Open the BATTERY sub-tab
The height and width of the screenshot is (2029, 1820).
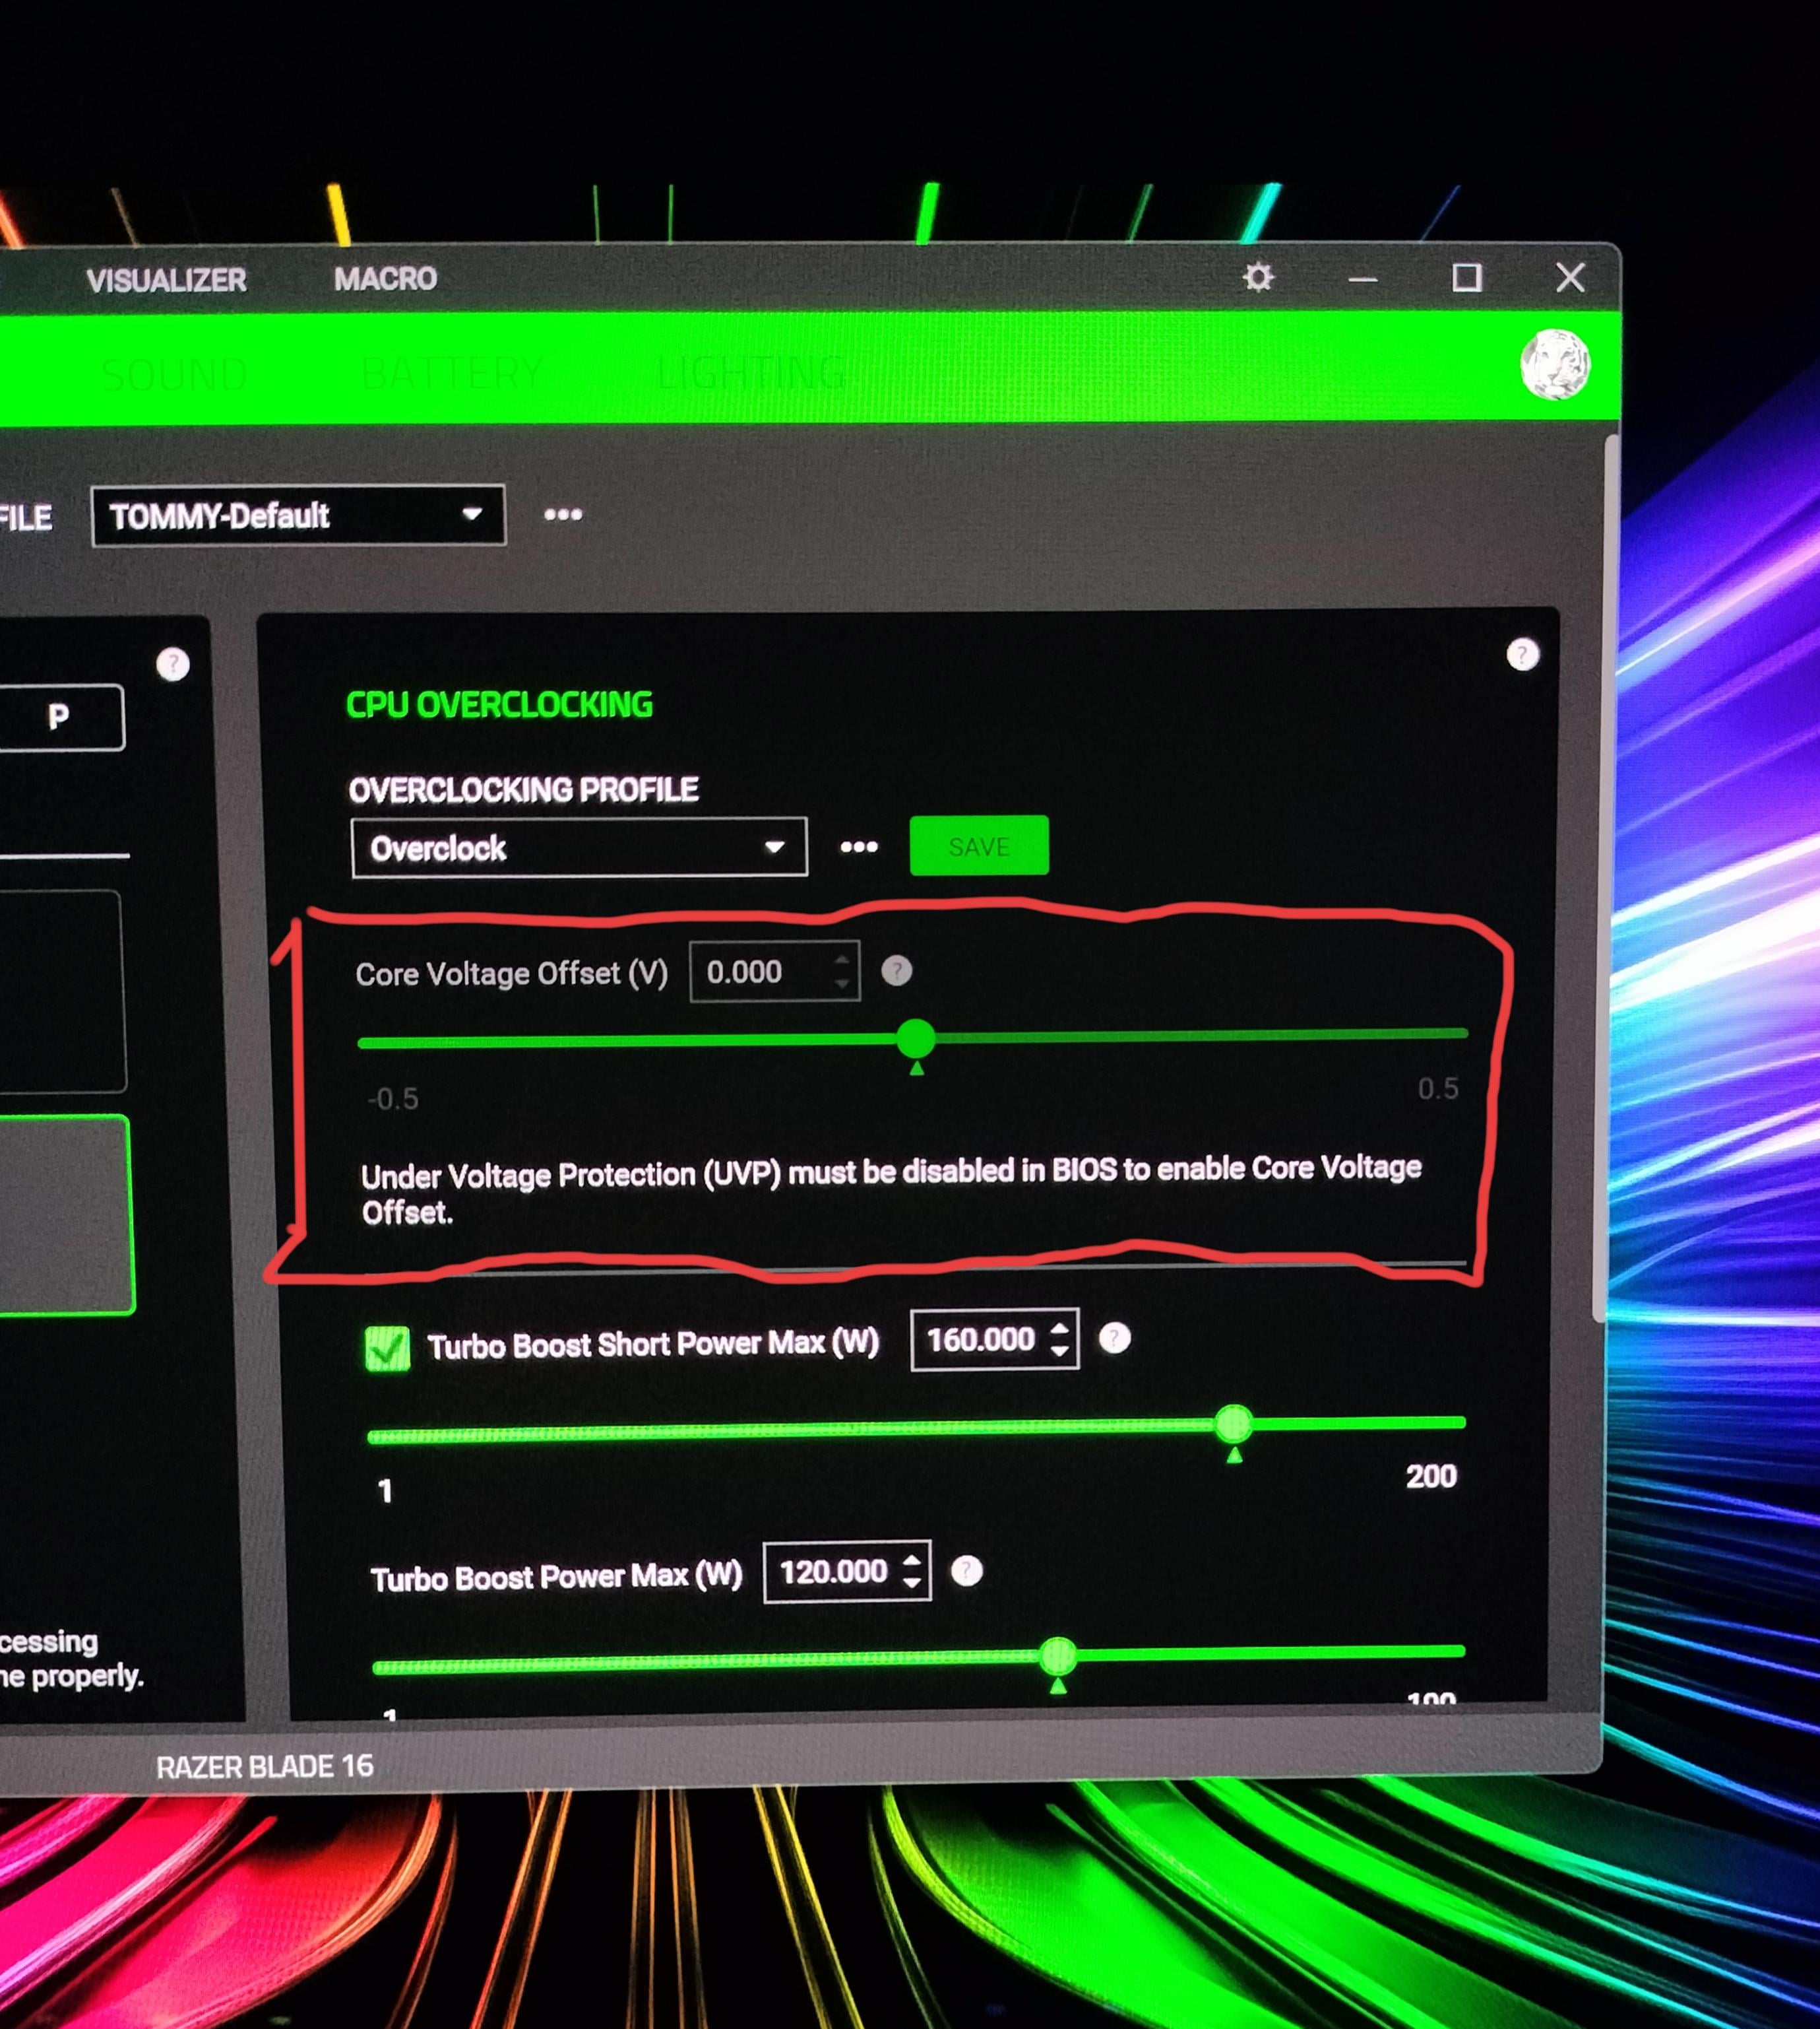(x=452, y=373)
